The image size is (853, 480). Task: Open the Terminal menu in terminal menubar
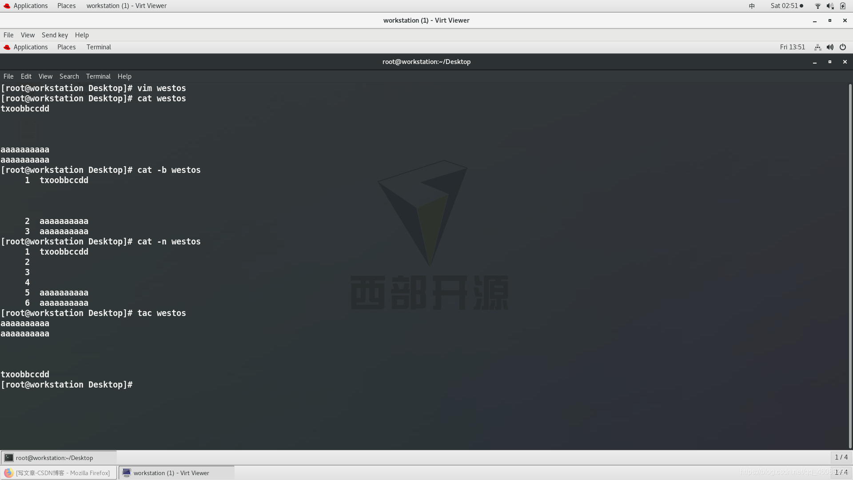98,76
